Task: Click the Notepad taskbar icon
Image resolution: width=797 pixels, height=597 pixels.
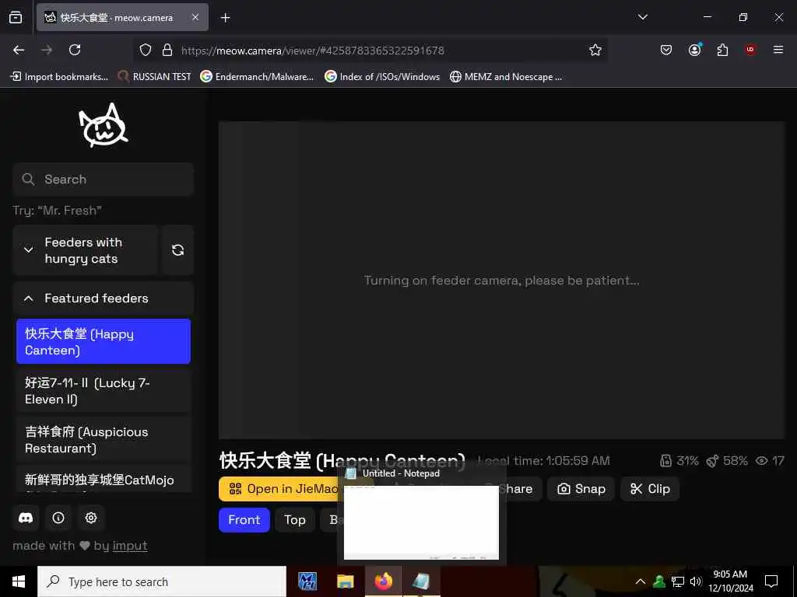Action: tap(421, 581)
